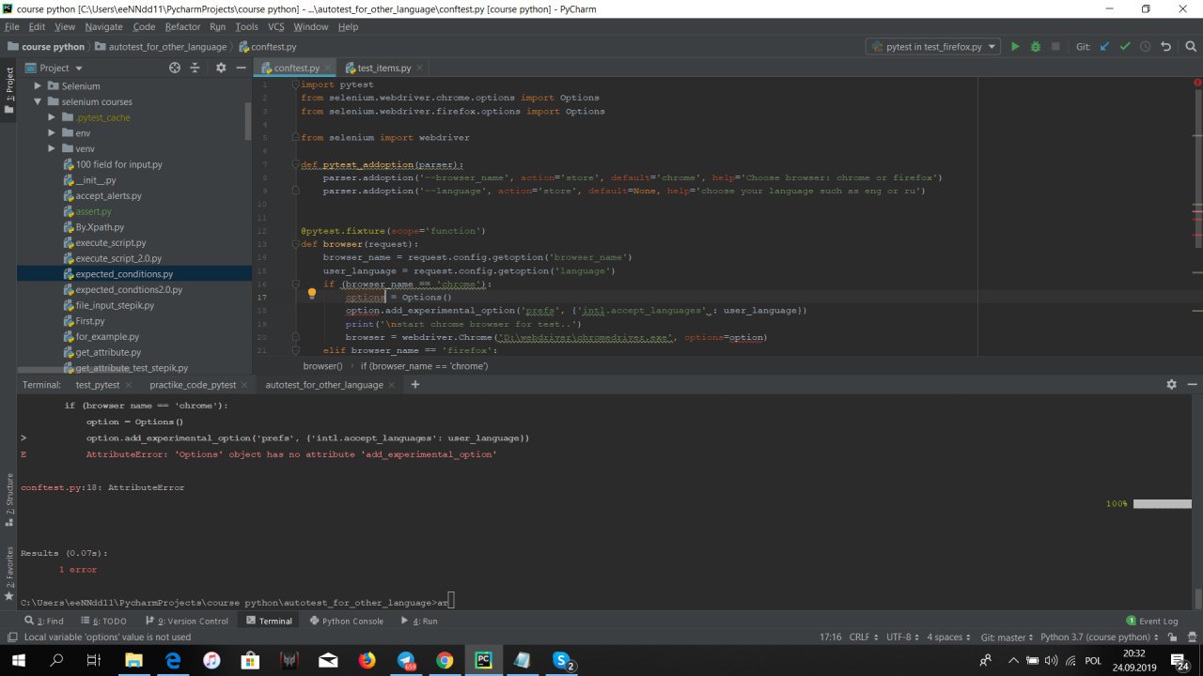Open the TODO tool window
The width and height of the screenshot is (1203, 676).
pos(102,621)
